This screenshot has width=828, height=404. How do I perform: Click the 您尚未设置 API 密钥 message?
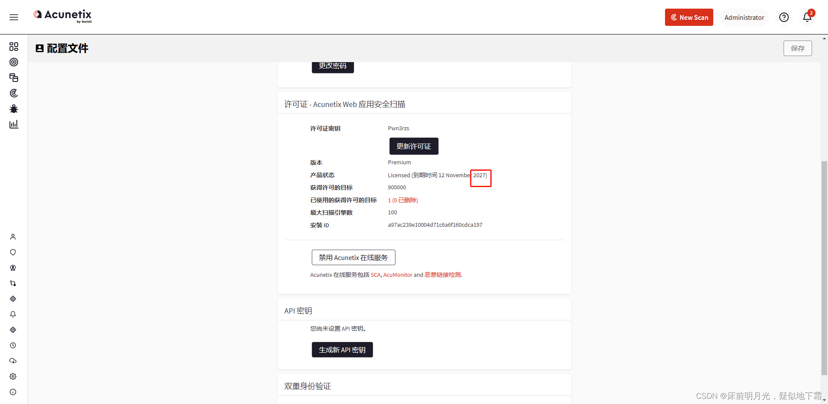338,329
